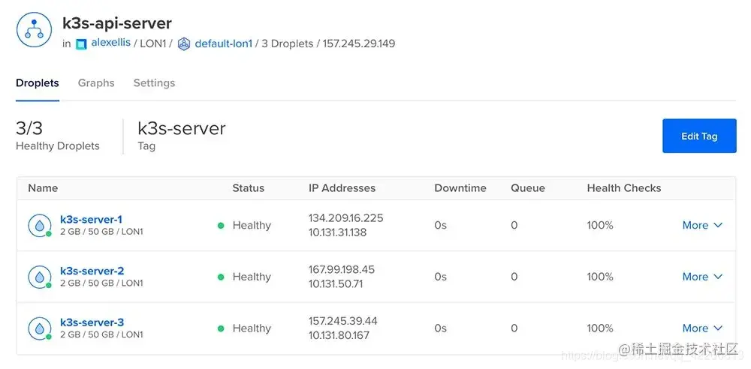Click the 100% health check for k3s-server-3
The height and width of the screenshot is (369, 751).
coord(600,328)
